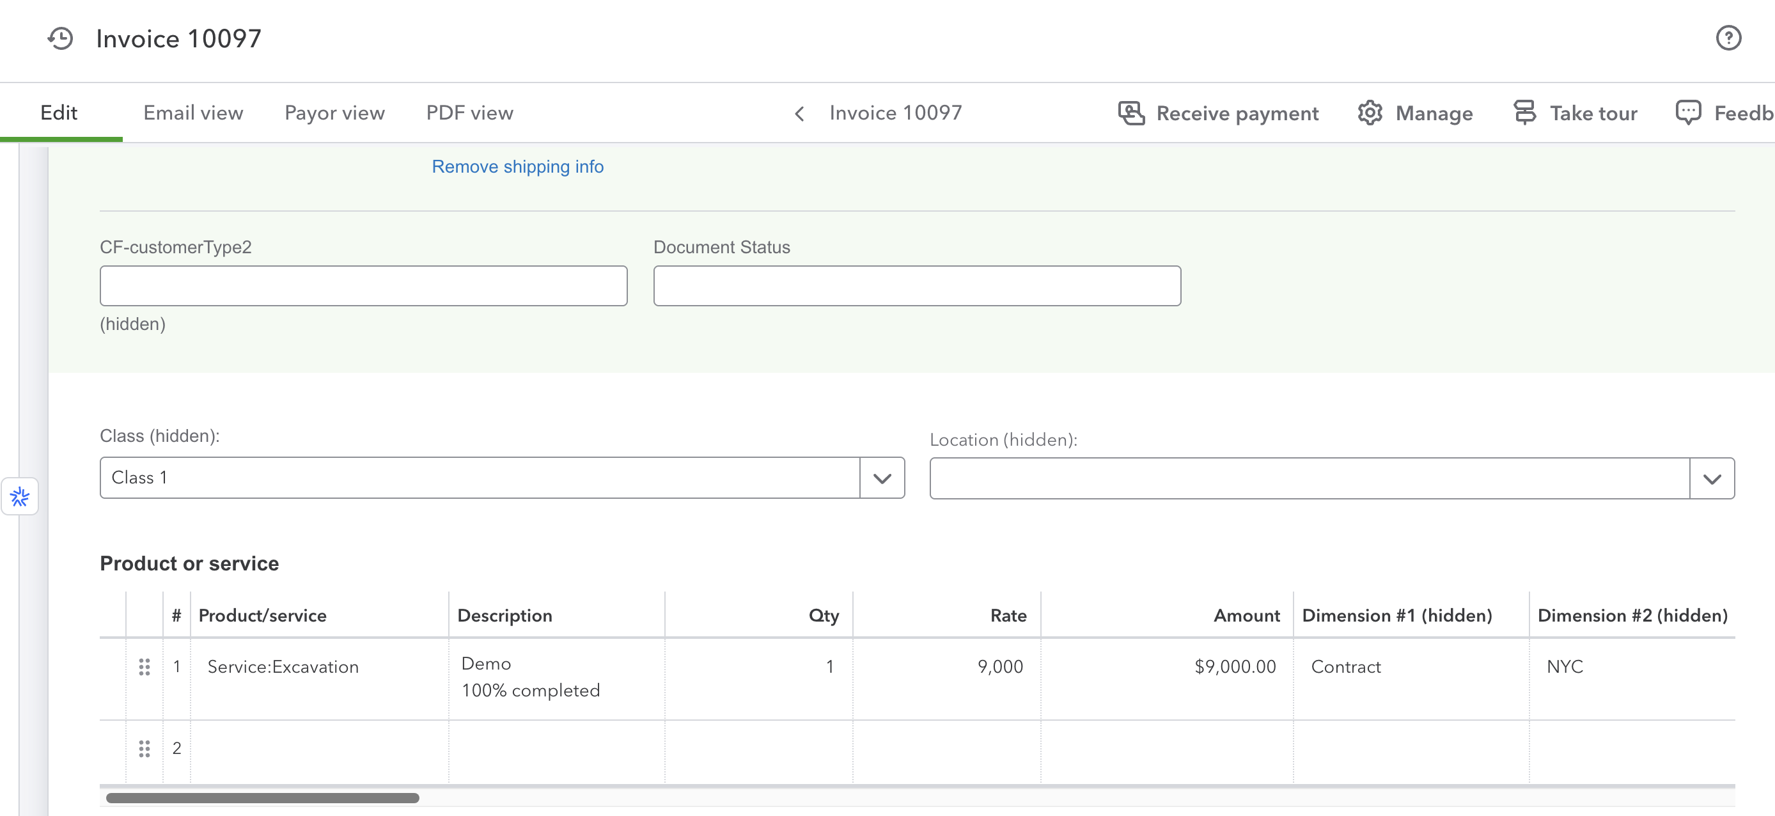
Task: Expand the Location dropdown arrow
Action: [1712, 478]
